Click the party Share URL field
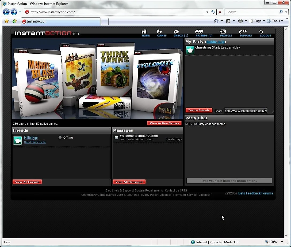Viewport: 291px width, 247px height. click(246, 111)
